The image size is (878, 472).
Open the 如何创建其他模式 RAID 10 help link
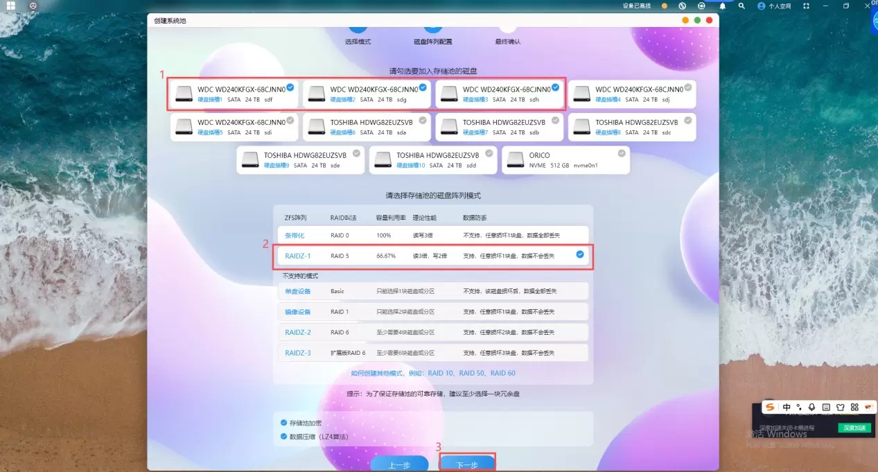coord(433,373)
